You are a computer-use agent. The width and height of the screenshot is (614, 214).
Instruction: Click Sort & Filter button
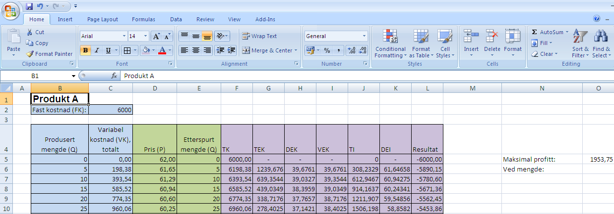point(580,43)
